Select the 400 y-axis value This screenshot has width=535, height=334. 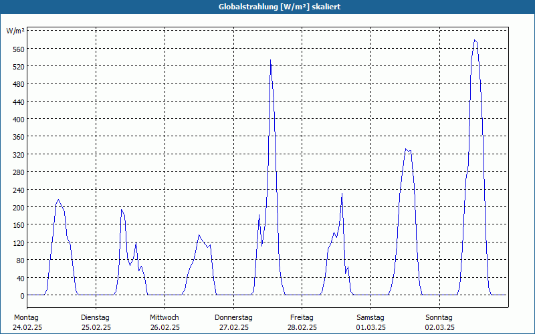point(19,120)
